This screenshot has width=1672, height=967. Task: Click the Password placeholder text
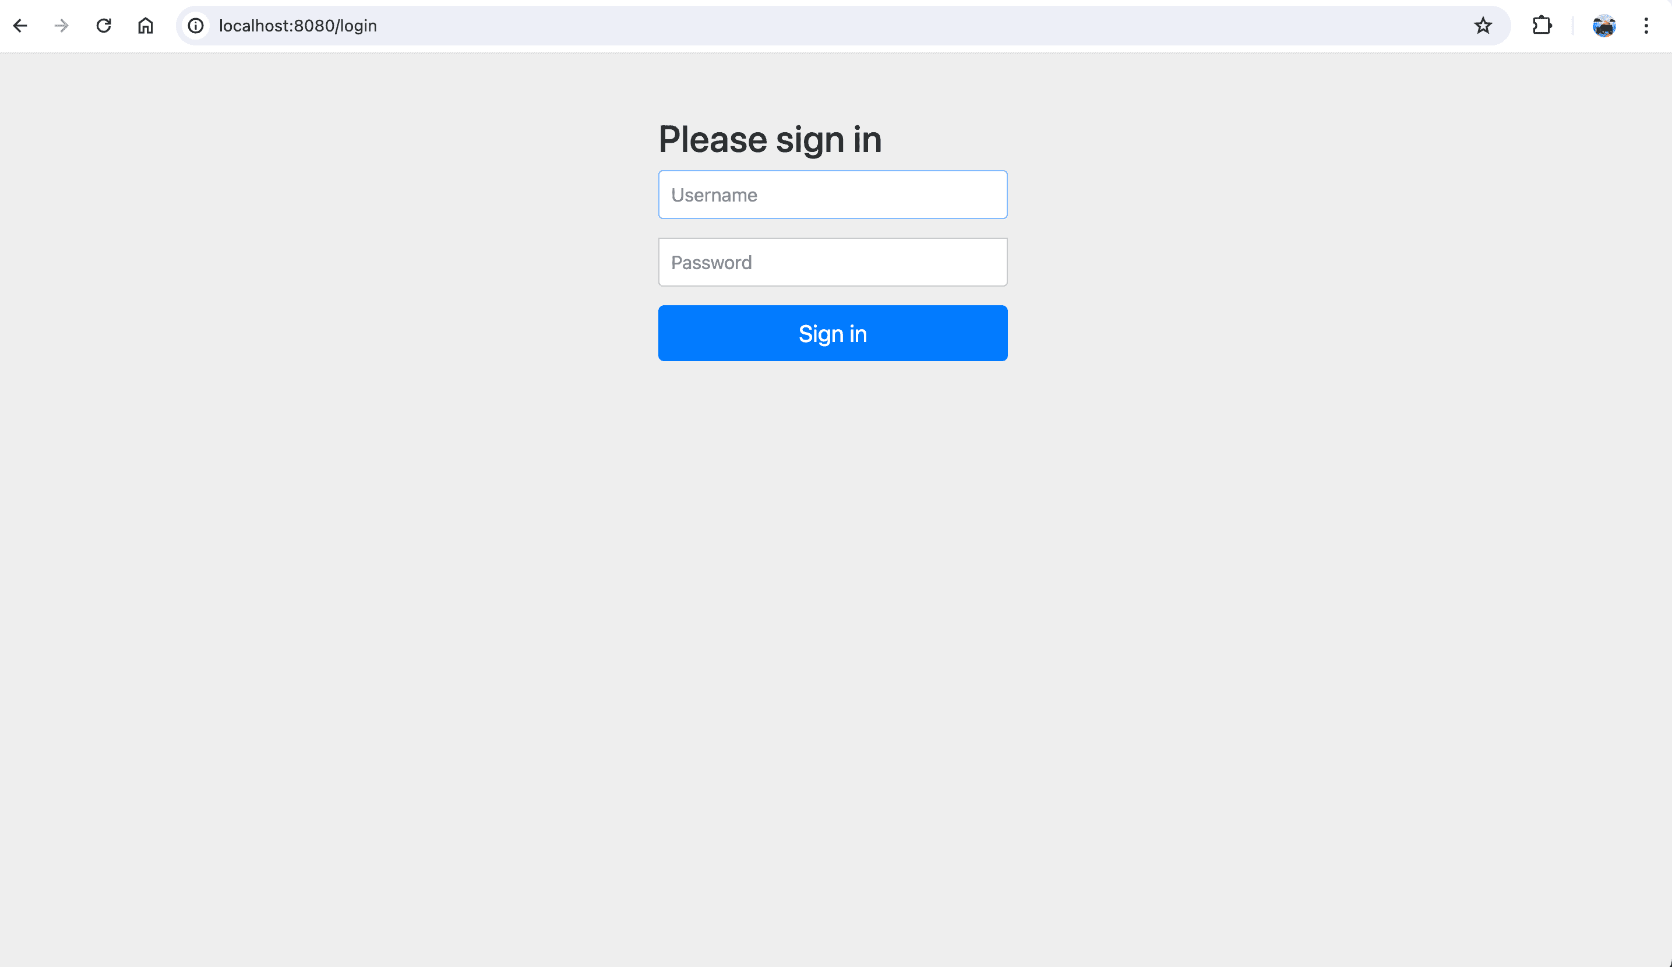click(x=711, y=263)
